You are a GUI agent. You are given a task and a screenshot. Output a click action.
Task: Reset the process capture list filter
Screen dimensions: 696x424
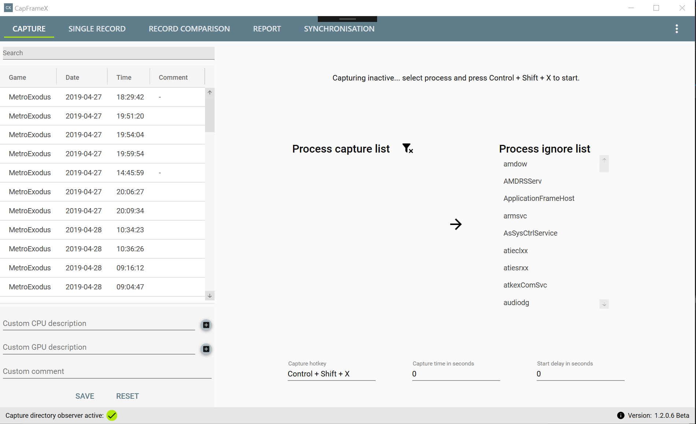click(x=407, y=148)
